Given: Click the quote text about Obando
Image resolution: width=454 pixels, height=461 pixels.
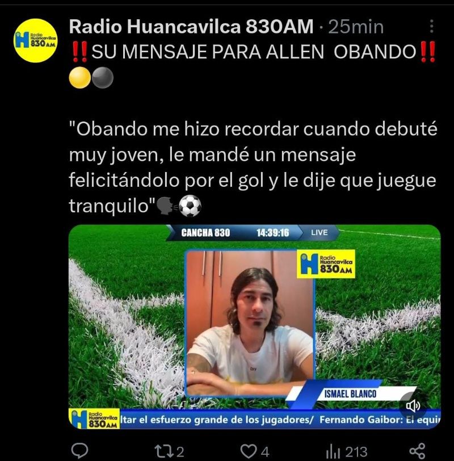Looking at the screenshot, I should pyautogui.click(x=253, y=167).
